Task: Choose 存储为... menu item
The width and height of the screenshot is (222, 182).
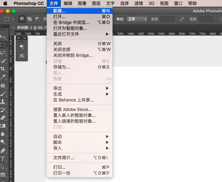Action: (80, 67)
